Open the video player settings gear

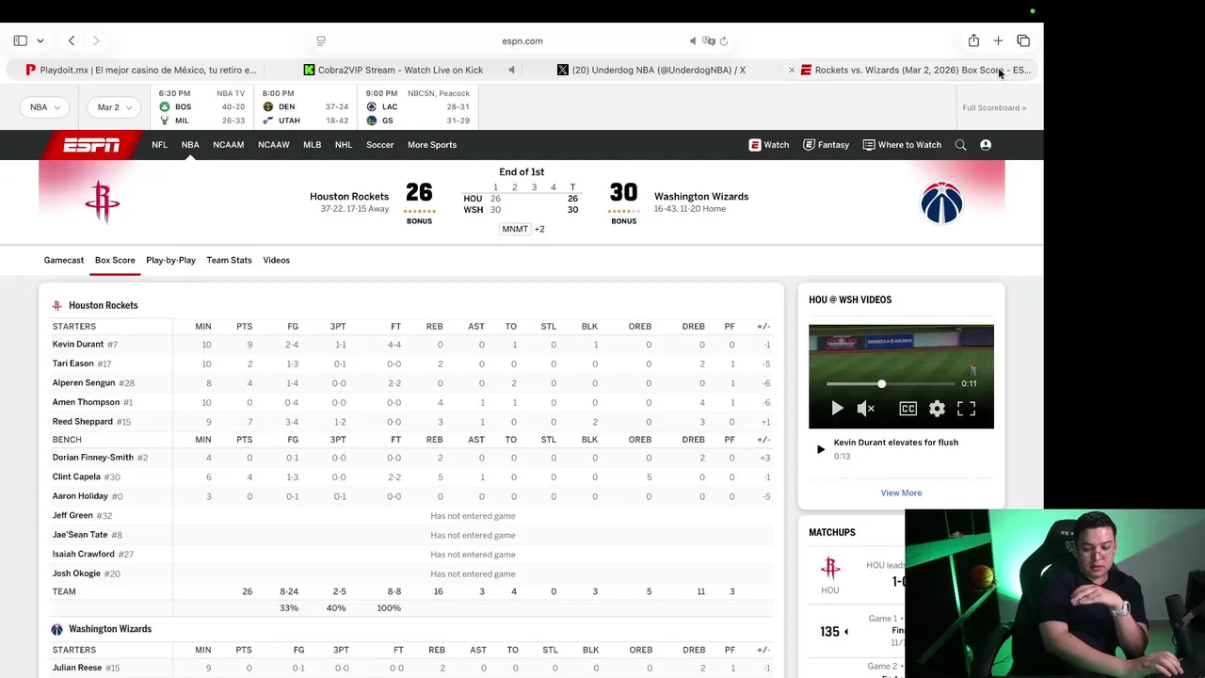tap(937, 408)
